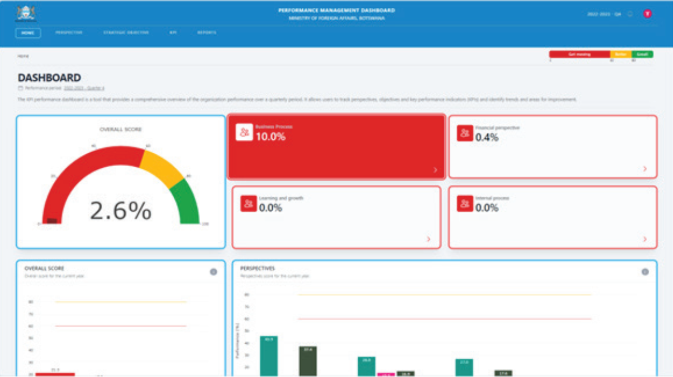Viewport: 673px width, 377px height.
Task: Click calendar icon beside Performance period
Action: [20, 88]
